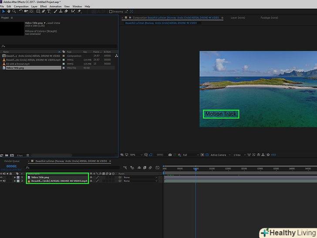Click the timeline current timecode 00981
Viewport: 317px width, 238px height.
pos(11,166)
